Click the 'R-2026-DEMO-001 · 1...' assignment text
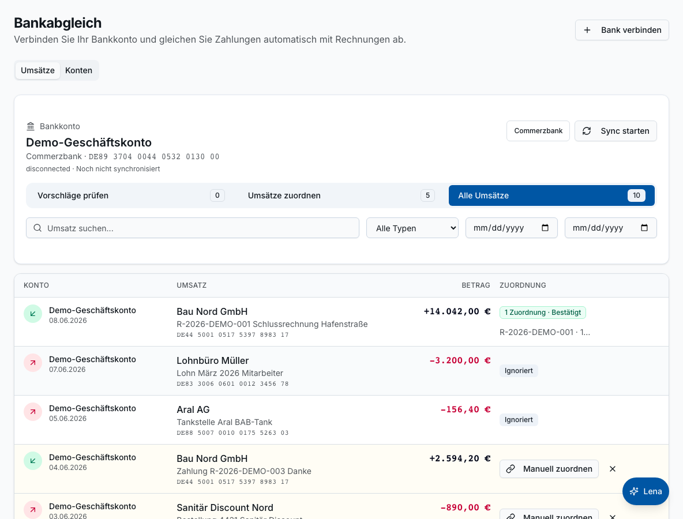This screenshot has height=519, width=683. [545, 332]
